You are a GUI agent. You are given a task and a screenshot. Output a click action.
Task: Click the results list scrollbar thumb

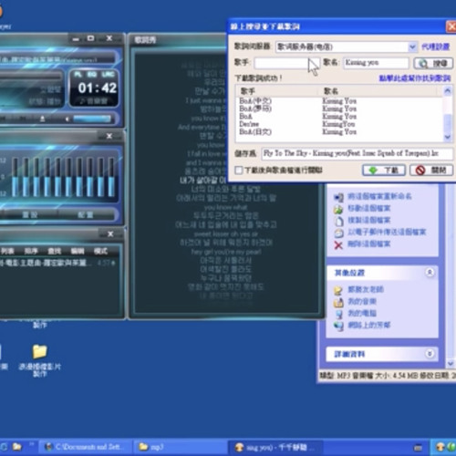coord(448,122)
